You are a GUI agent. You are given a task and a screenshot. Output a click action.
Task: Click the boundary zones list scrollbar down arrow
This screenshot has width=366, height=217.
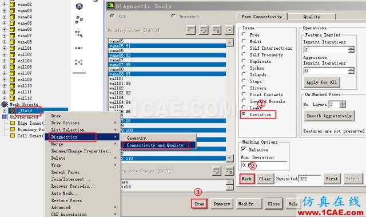[230, 158]
